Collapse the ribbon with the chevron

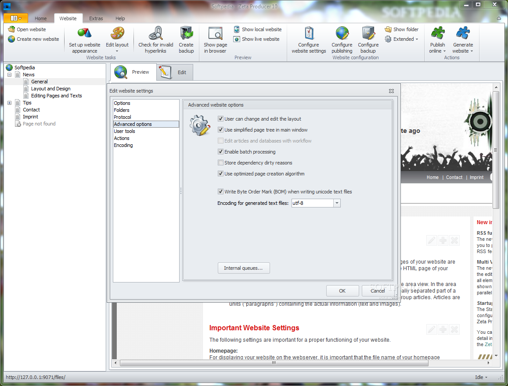pyautogui.click(x=499, y=18)
